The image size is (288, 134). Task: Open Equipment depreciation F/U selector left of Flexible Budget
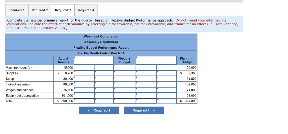104,95
